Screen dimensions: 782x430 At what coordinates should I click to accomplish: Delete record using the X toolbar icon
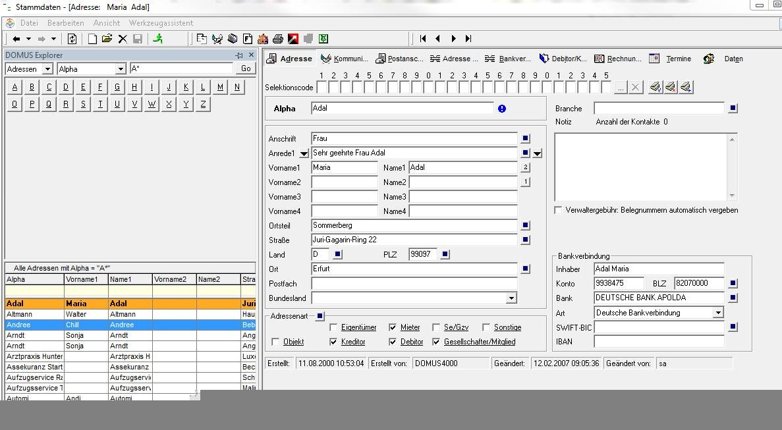(x=123, y=38)
